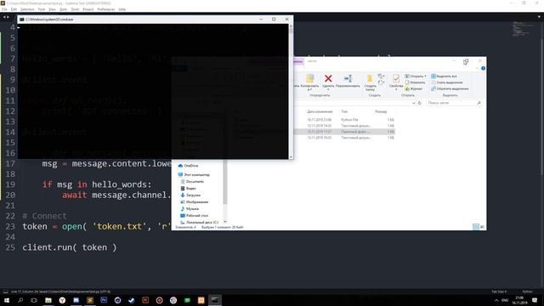
Task: Click the Explorer file search field
Action: pyautogui.click(x=454, y=103)
